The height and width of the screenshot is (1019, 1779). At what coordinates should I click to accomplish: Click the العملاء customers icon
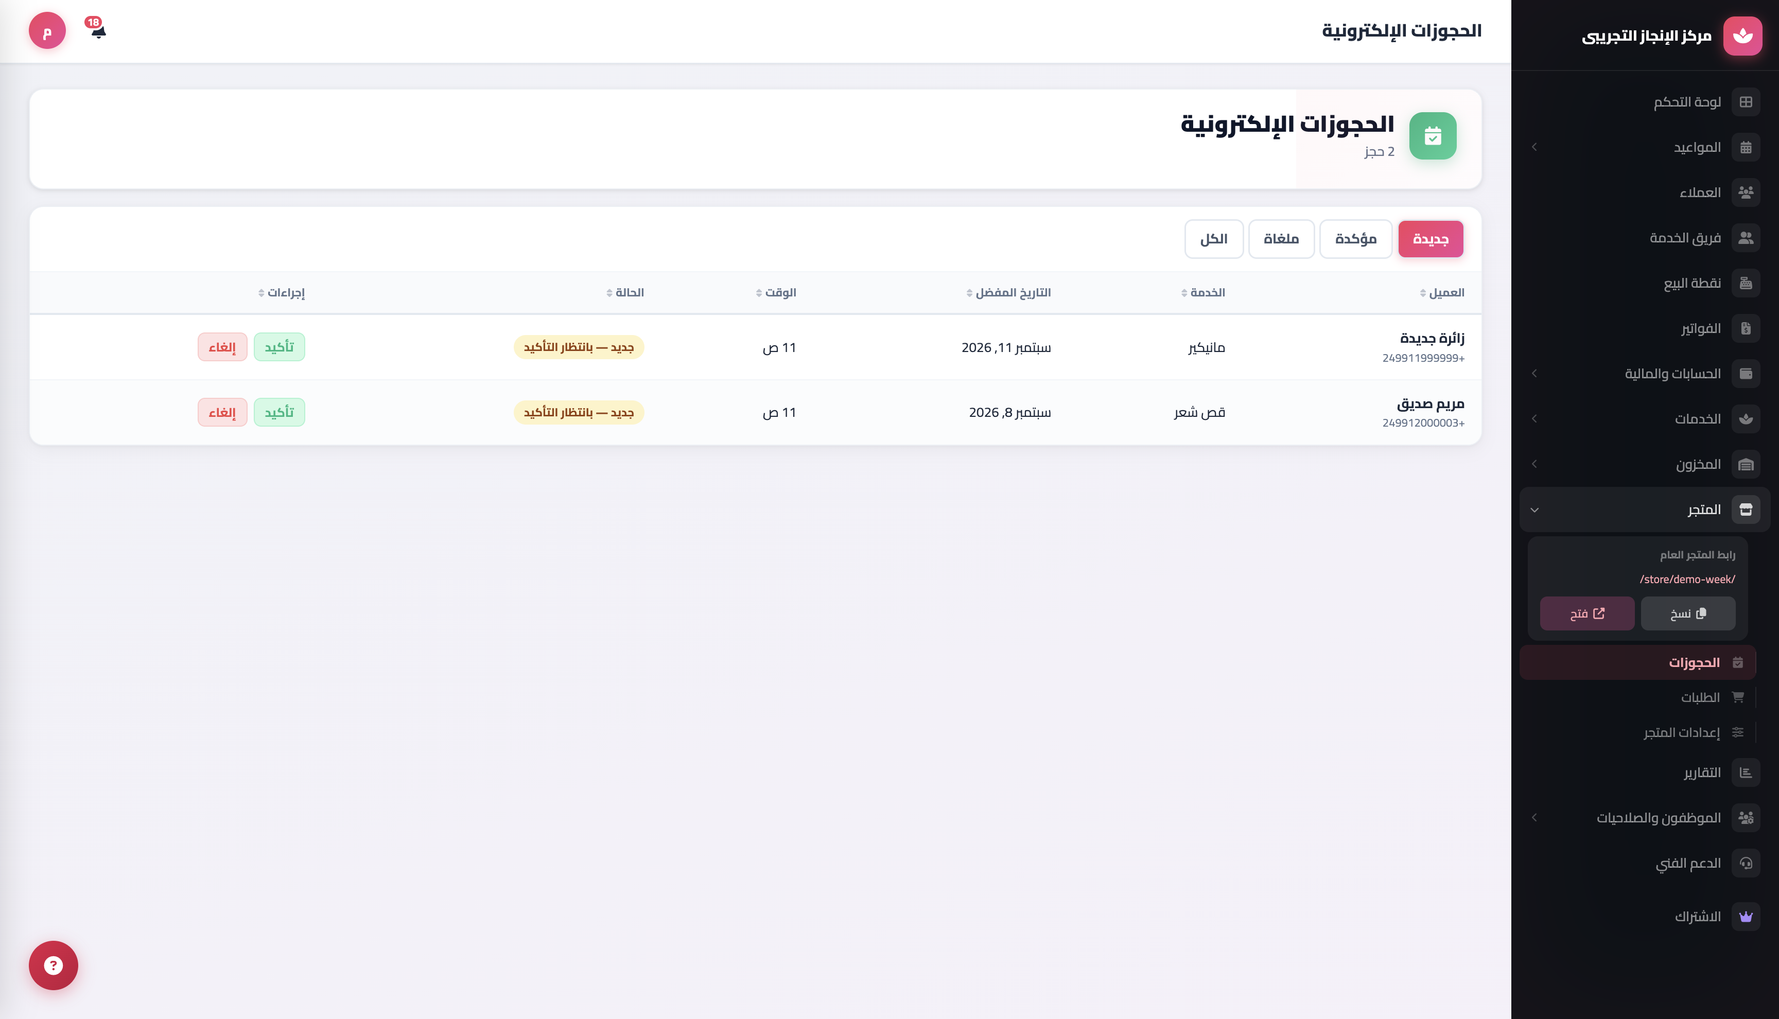coord(1746,192)
